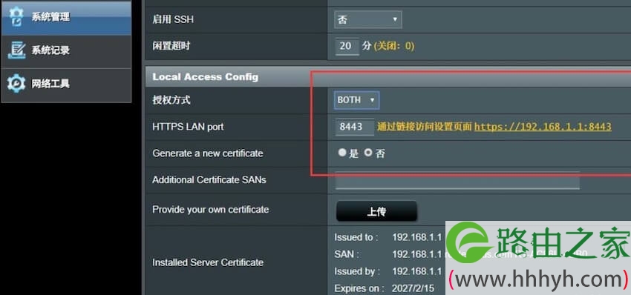The width and height of the screenshot is (631, 295).
Task: Open 系统记录 menu item
Action: (x=66, y=51)
